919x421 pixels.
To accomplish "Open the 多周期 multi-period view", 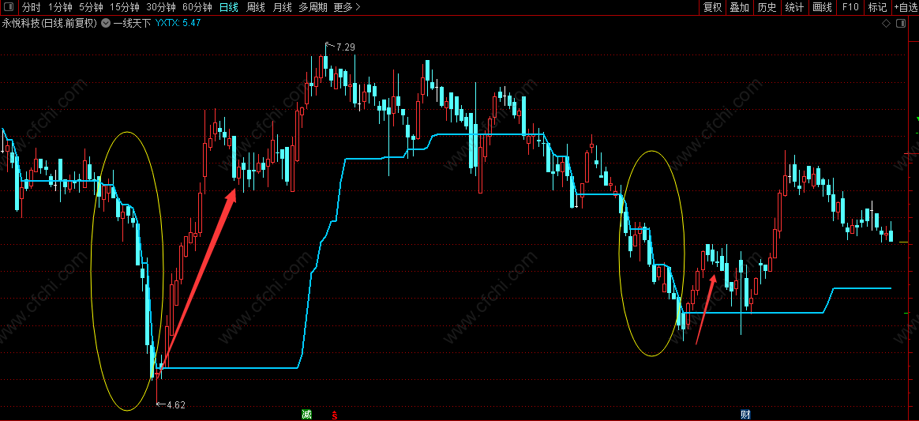I will point(313,7).
